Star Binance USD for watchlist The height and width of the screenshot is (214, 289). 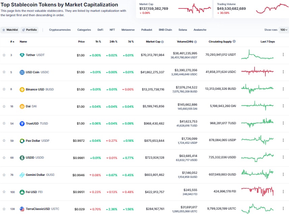pos(4,89)
